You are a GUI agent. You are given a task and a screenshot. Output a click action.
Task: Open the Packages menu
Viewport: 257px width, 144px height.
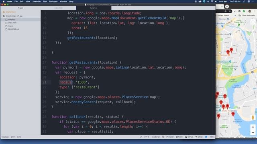click(53, 2)
